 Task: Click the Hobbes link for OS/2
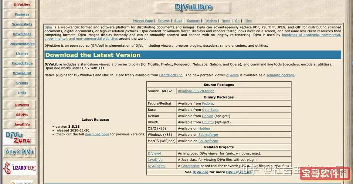click(204, 128)
